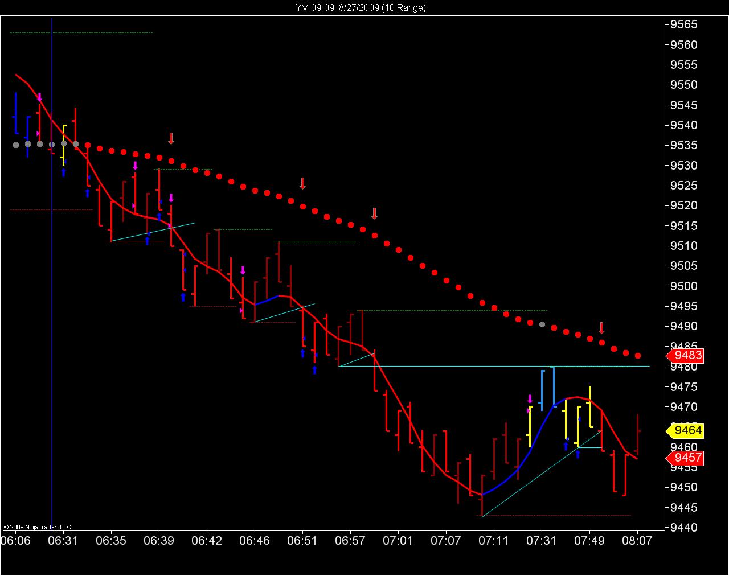This screenshot has width=729, height=576.
Task: Click the 9565 price axis label
Action: [683, 24]
